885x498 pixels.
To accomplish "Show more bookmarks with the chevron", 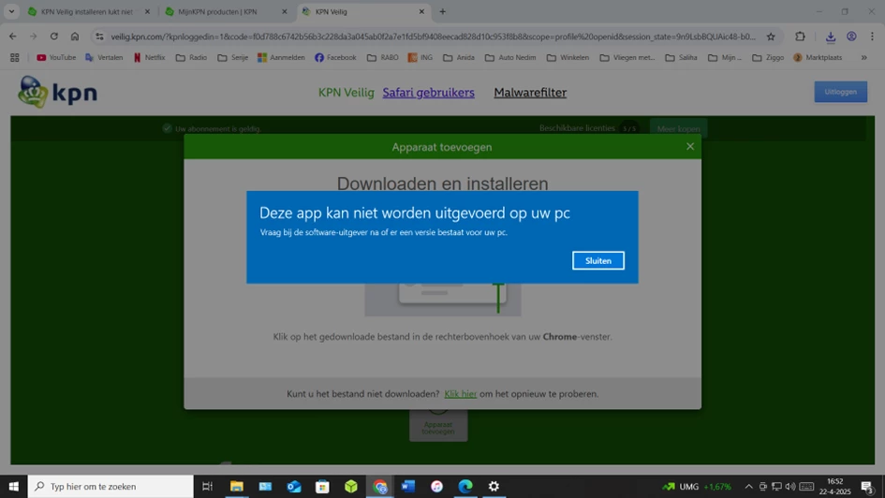I will pos(863,57).
